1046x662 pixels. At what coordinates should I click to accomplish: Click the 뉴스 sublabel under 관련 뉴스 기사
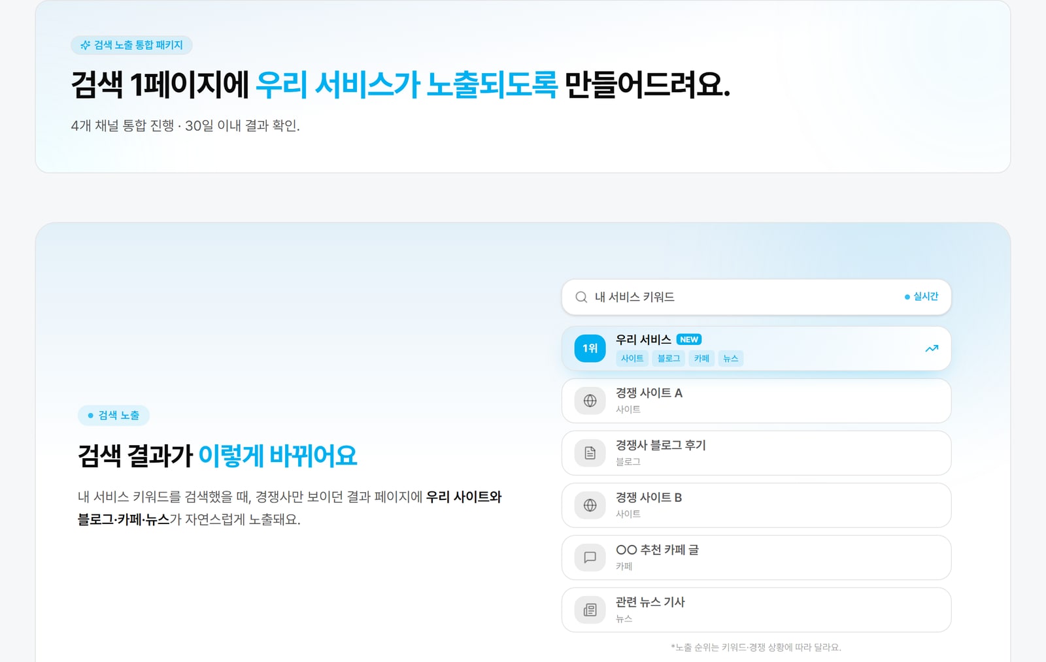click(624, 618)
